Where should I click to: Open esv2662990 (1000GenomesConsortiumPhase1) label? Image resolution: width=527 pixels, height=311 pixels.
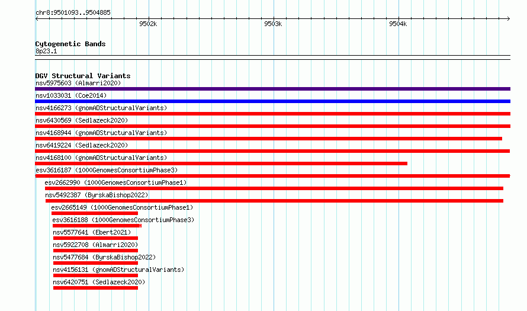115,182
